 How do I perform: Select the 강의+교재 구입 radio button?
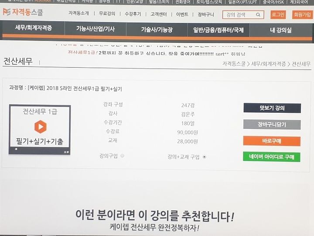[204, 157]
